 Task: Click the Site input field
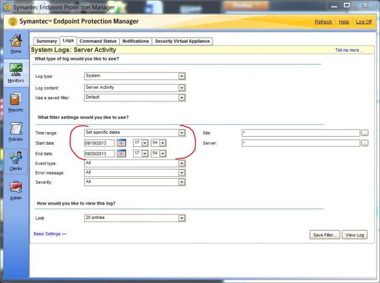301,133
